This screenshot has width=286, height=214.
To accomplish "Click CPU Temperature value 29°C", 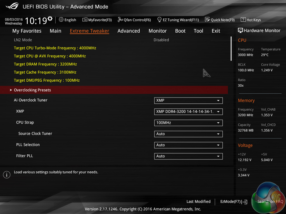I will pyautogui.click(x=265, y=55).
